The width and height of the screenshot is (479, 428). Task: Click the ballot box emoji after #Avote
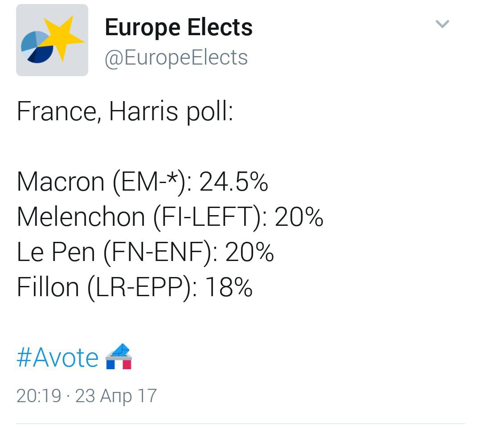(119, 357)
